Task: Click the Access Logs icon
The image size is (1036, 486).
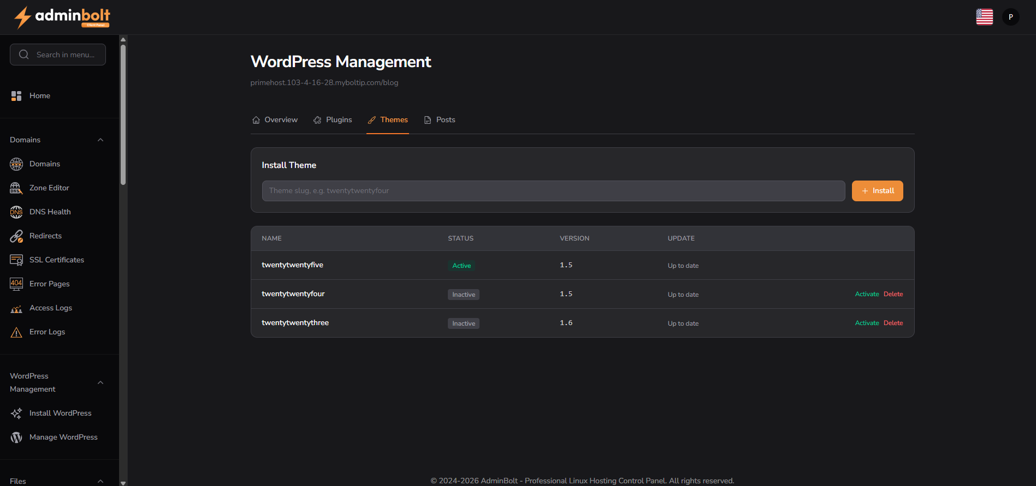Action: pos(16,308)
